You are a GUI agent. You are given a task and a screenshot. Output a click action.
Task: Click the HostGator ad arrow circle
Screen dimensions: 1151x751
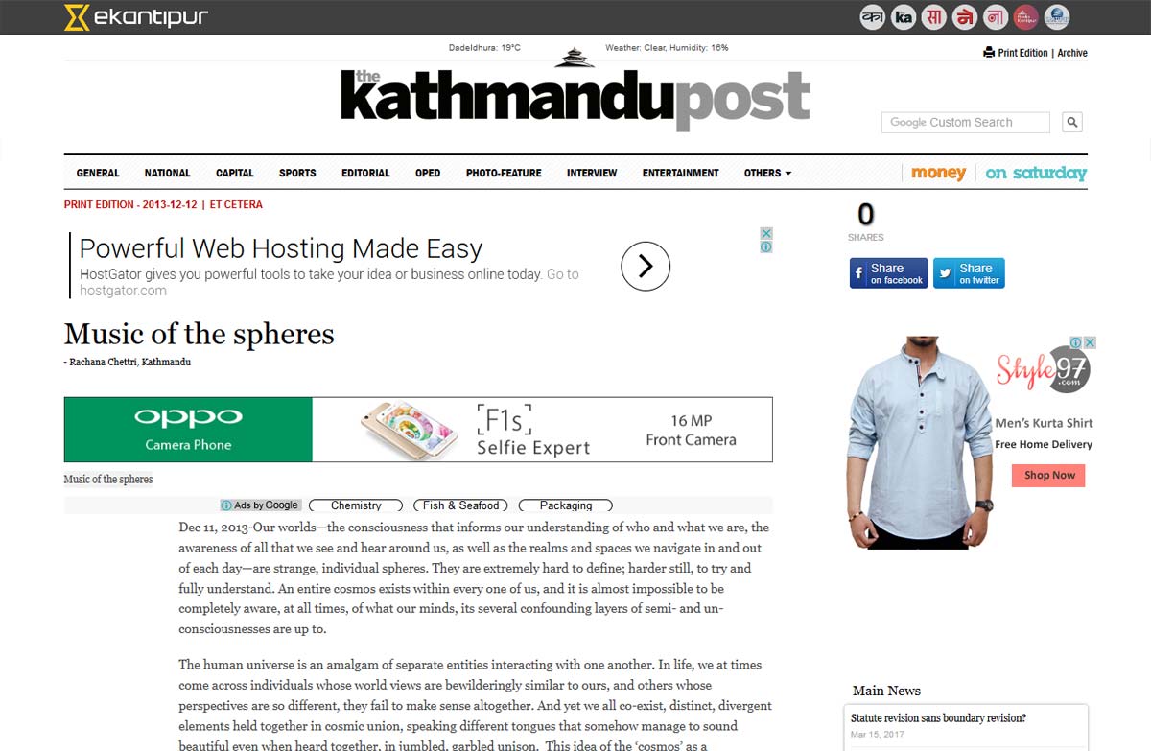pyautogui.click(x=645, y=266)
